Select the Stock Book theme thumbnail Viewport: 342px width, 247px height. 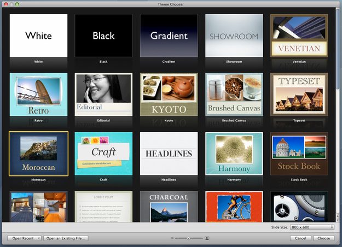click(299, 154)
